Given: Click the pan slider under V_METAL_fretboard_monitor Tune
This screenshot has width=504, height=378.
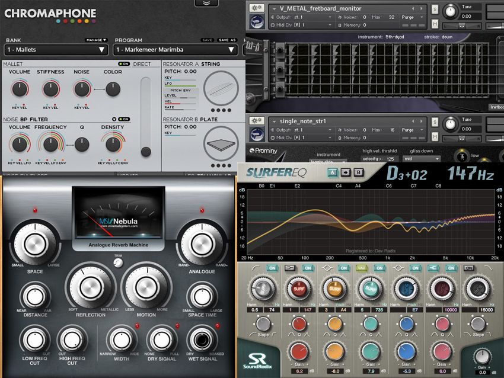Looking at the screenshot, I should click(462, 25).
